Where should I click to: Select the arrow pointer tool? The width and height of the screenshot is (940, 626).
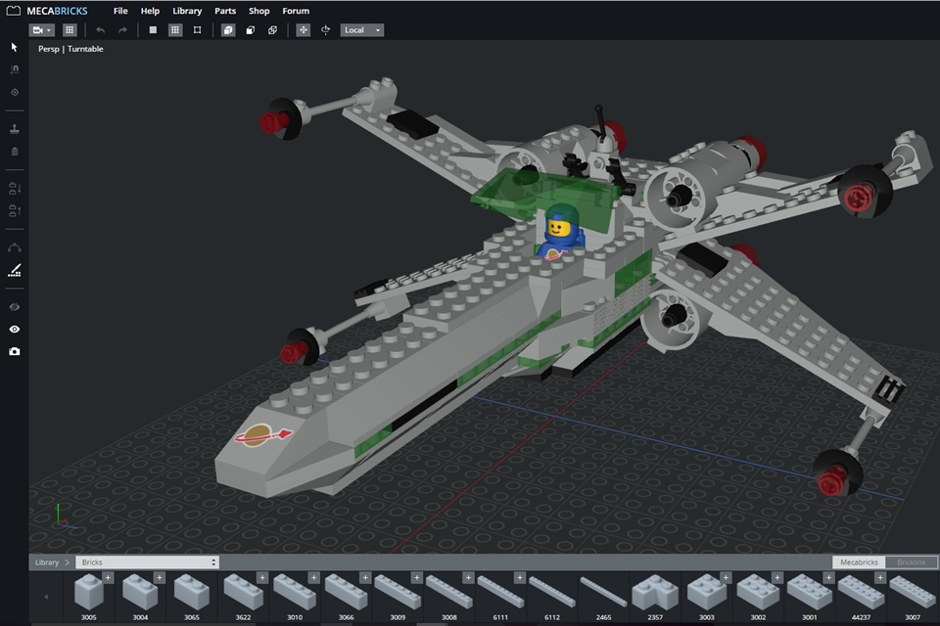pos(15,47)
